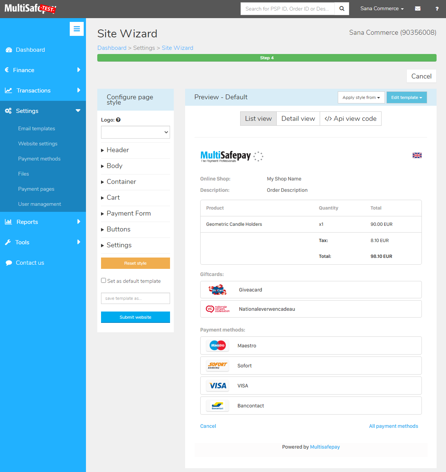Click All payment methods link
446x472 pixels.
[394, 426]
